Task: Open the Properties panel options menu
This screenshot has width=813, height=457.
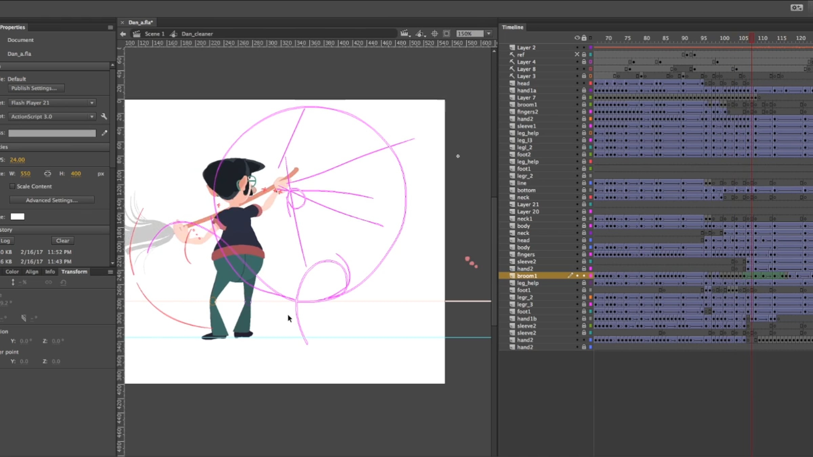Action: [110, 27]
